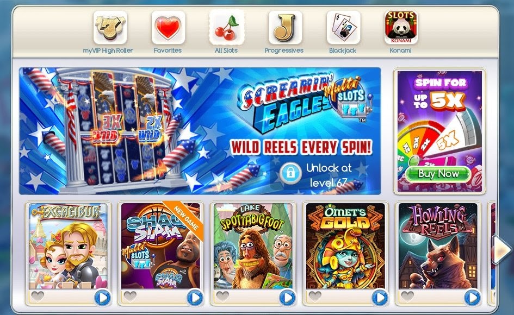514x315 pixels.
Task: Favorite the Lake Spottabigfoot game
Action: [x=222, y=297]
